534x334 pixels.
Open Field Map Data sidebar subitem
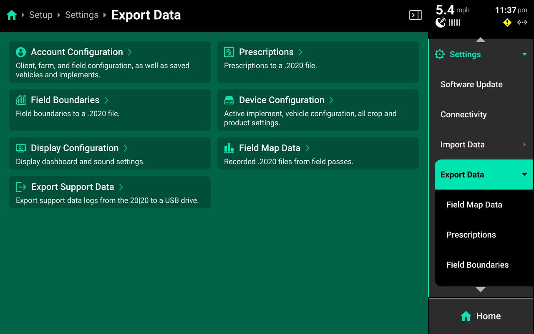pos(484,205)
